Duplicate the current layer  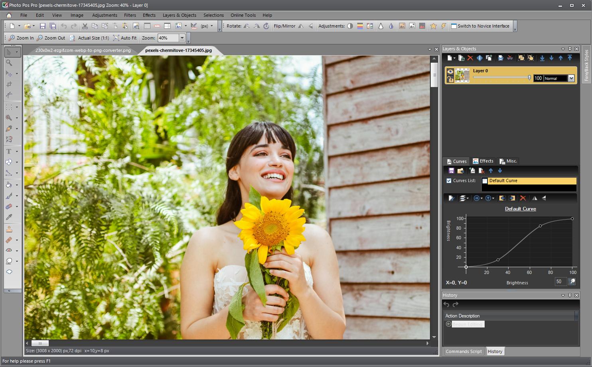[461, 58]
